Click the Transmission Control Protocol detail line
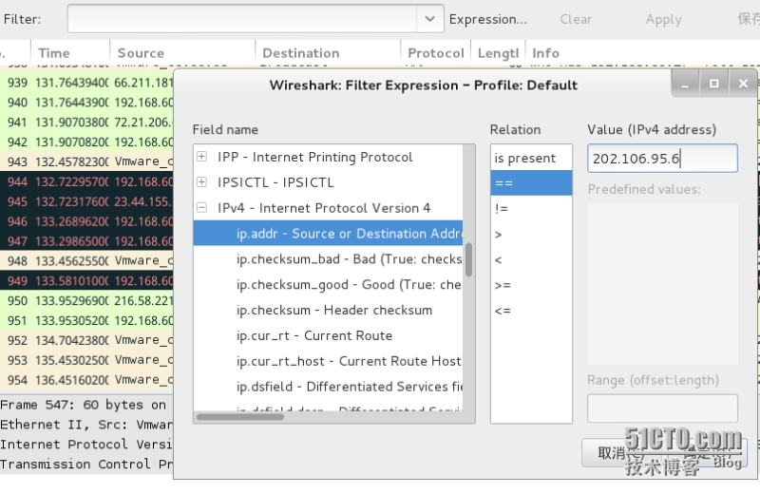 pos(86,464)
